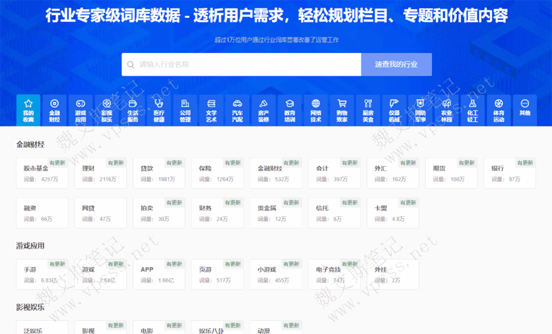Open the 股市基金 keyword card
This screenshot has width=552, height=334.
[42, 174]
